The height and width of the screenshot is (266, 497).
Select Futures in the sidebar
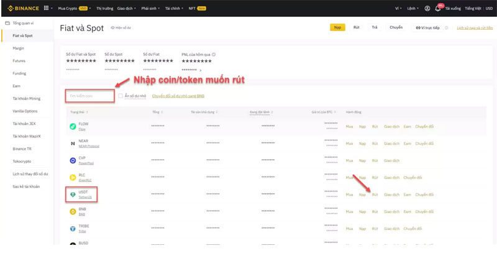19,61
